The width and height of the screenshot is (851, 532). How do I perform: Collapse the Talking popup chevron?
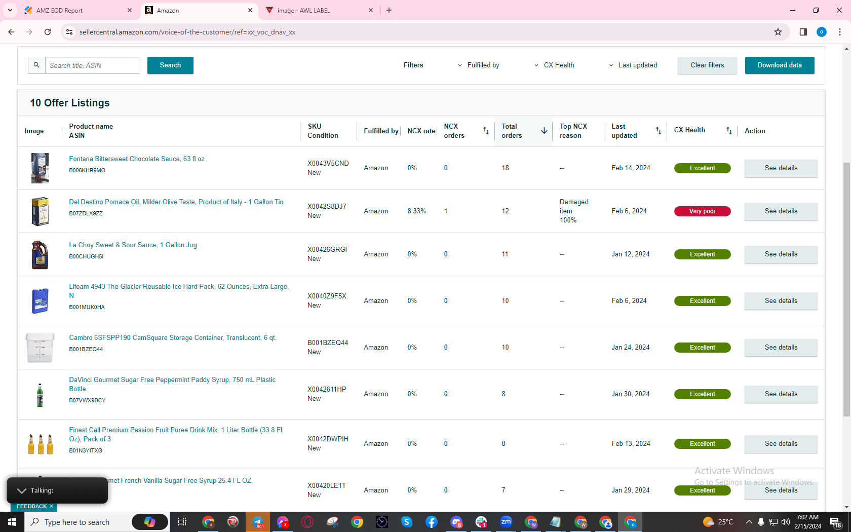22,490
